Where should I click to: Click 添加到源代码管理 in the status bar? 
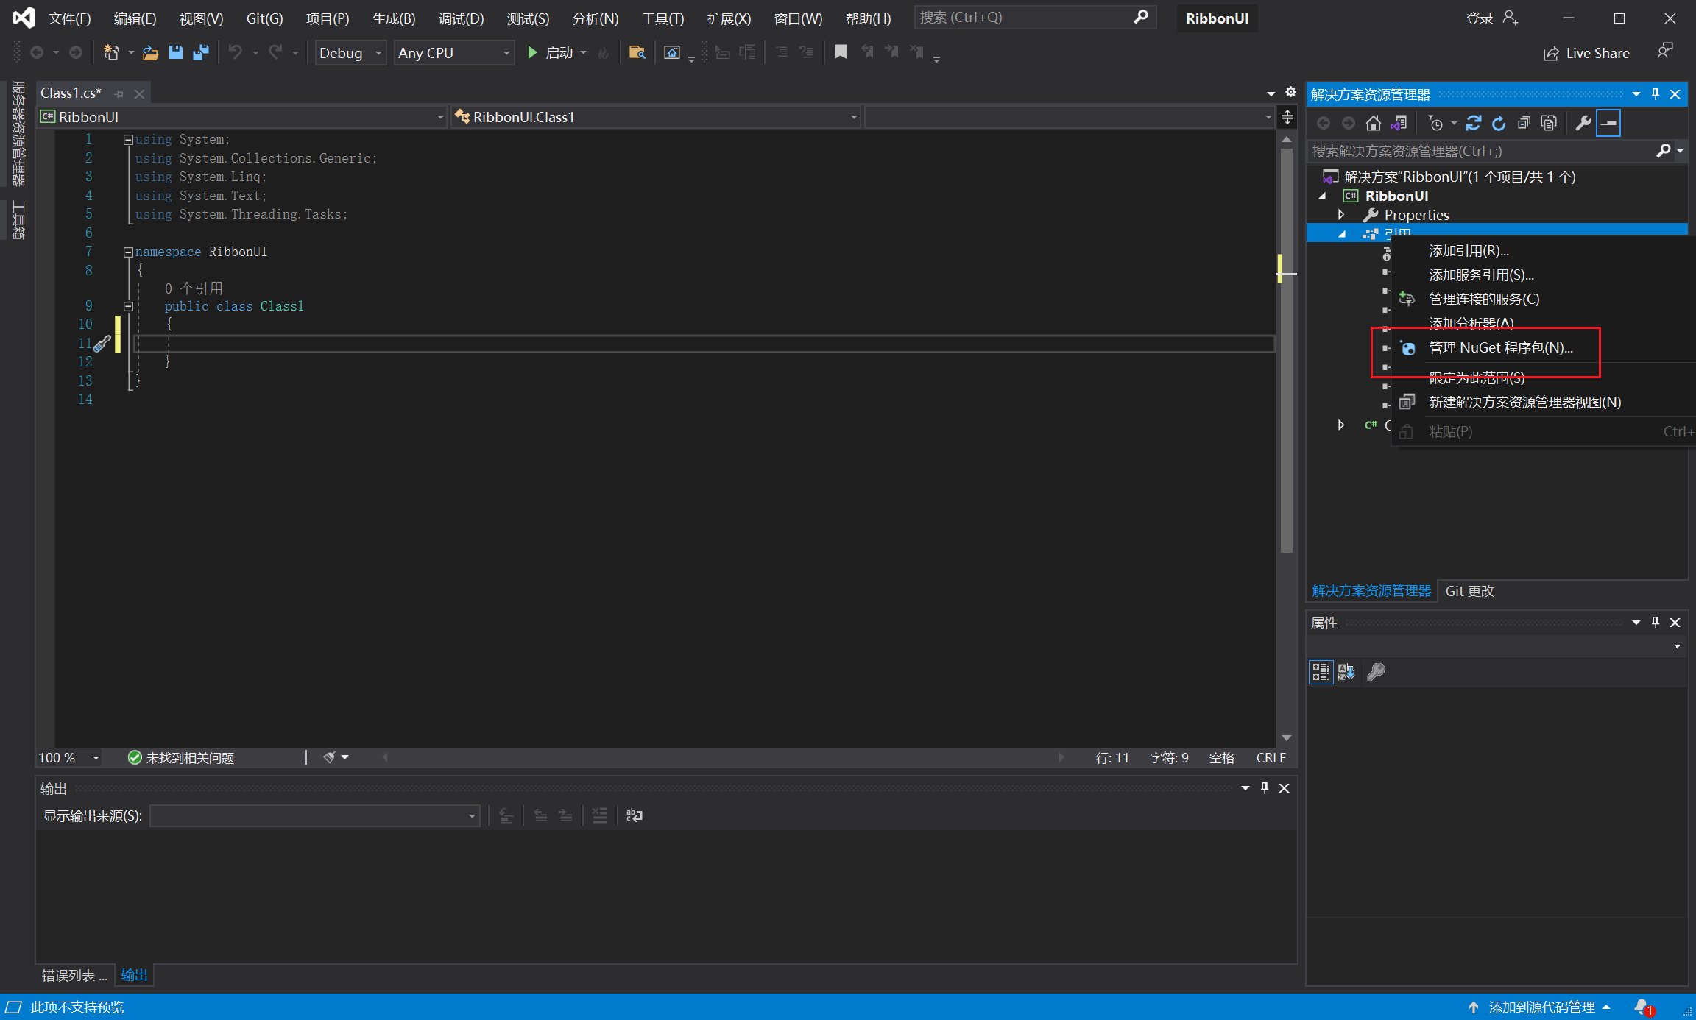click(1541, 1007)
